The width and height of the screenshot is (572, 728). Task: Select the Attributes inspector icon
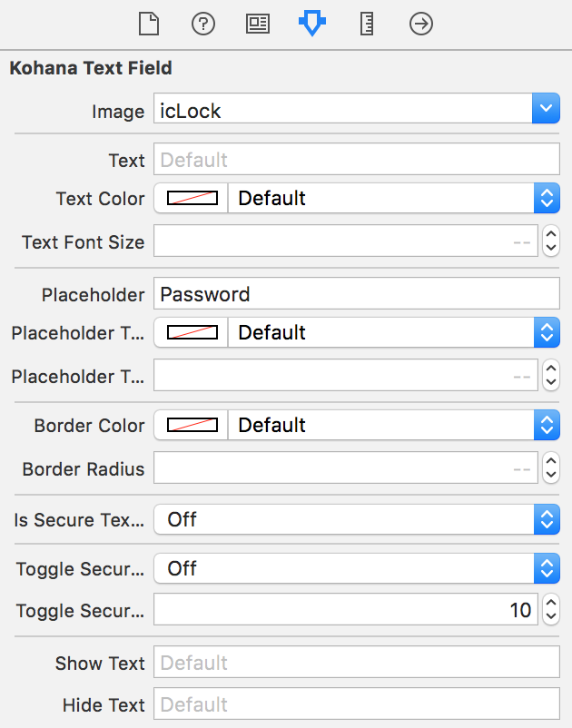click(312, 24)
